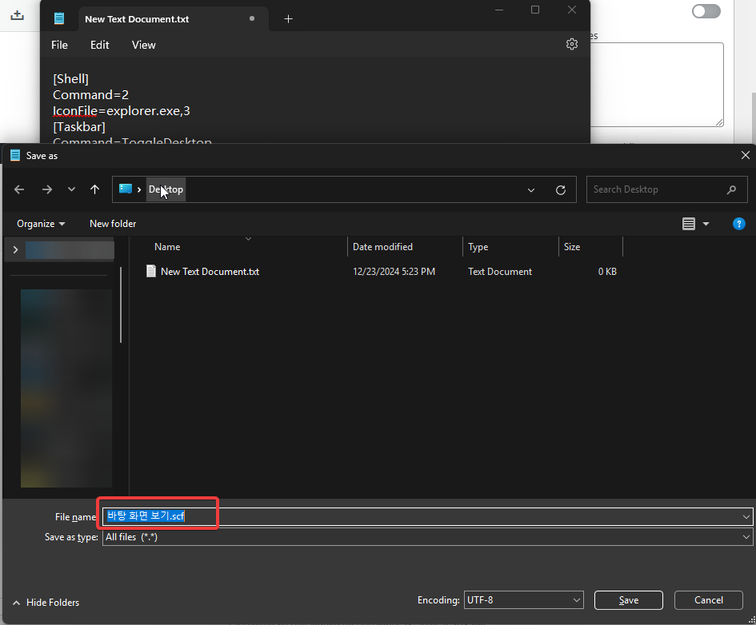Select New Text Document.txt in file list
The image size is (756, 625).
[210, 272]
